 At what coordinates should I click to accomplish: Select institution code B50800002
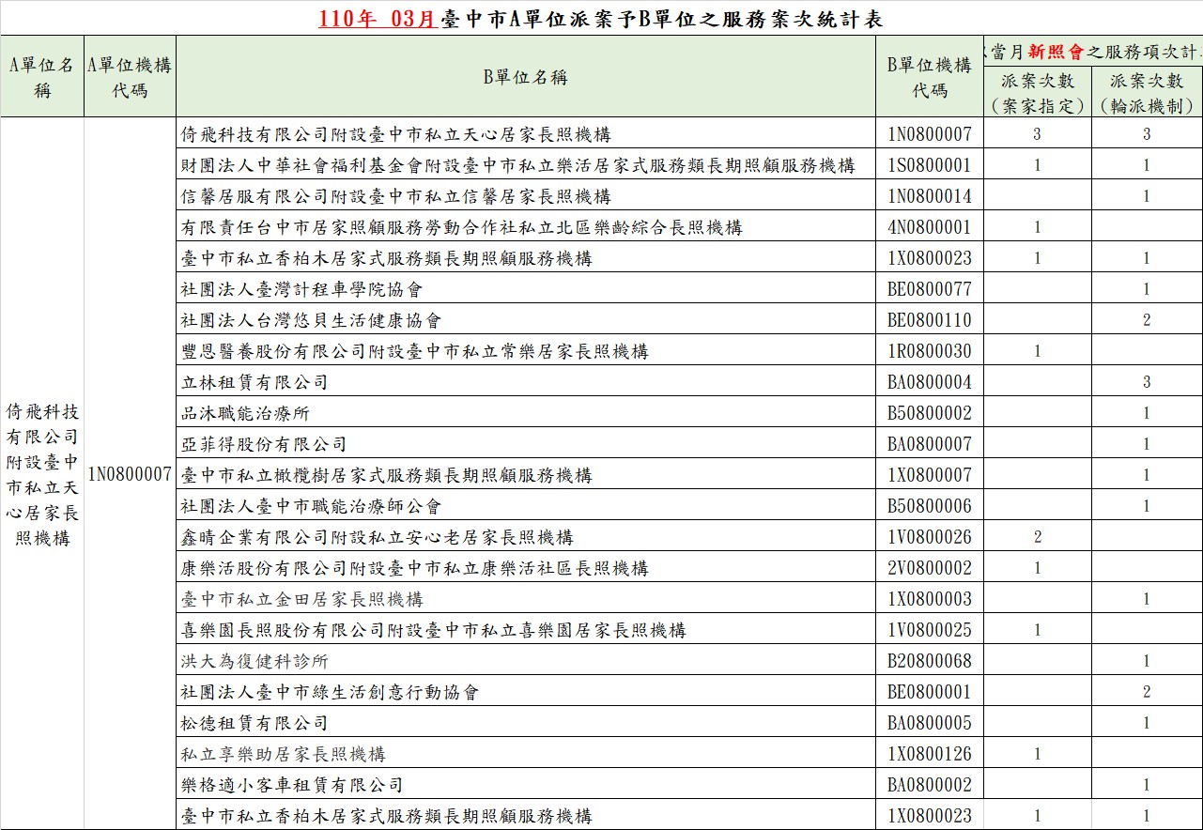tap(930, 413)
